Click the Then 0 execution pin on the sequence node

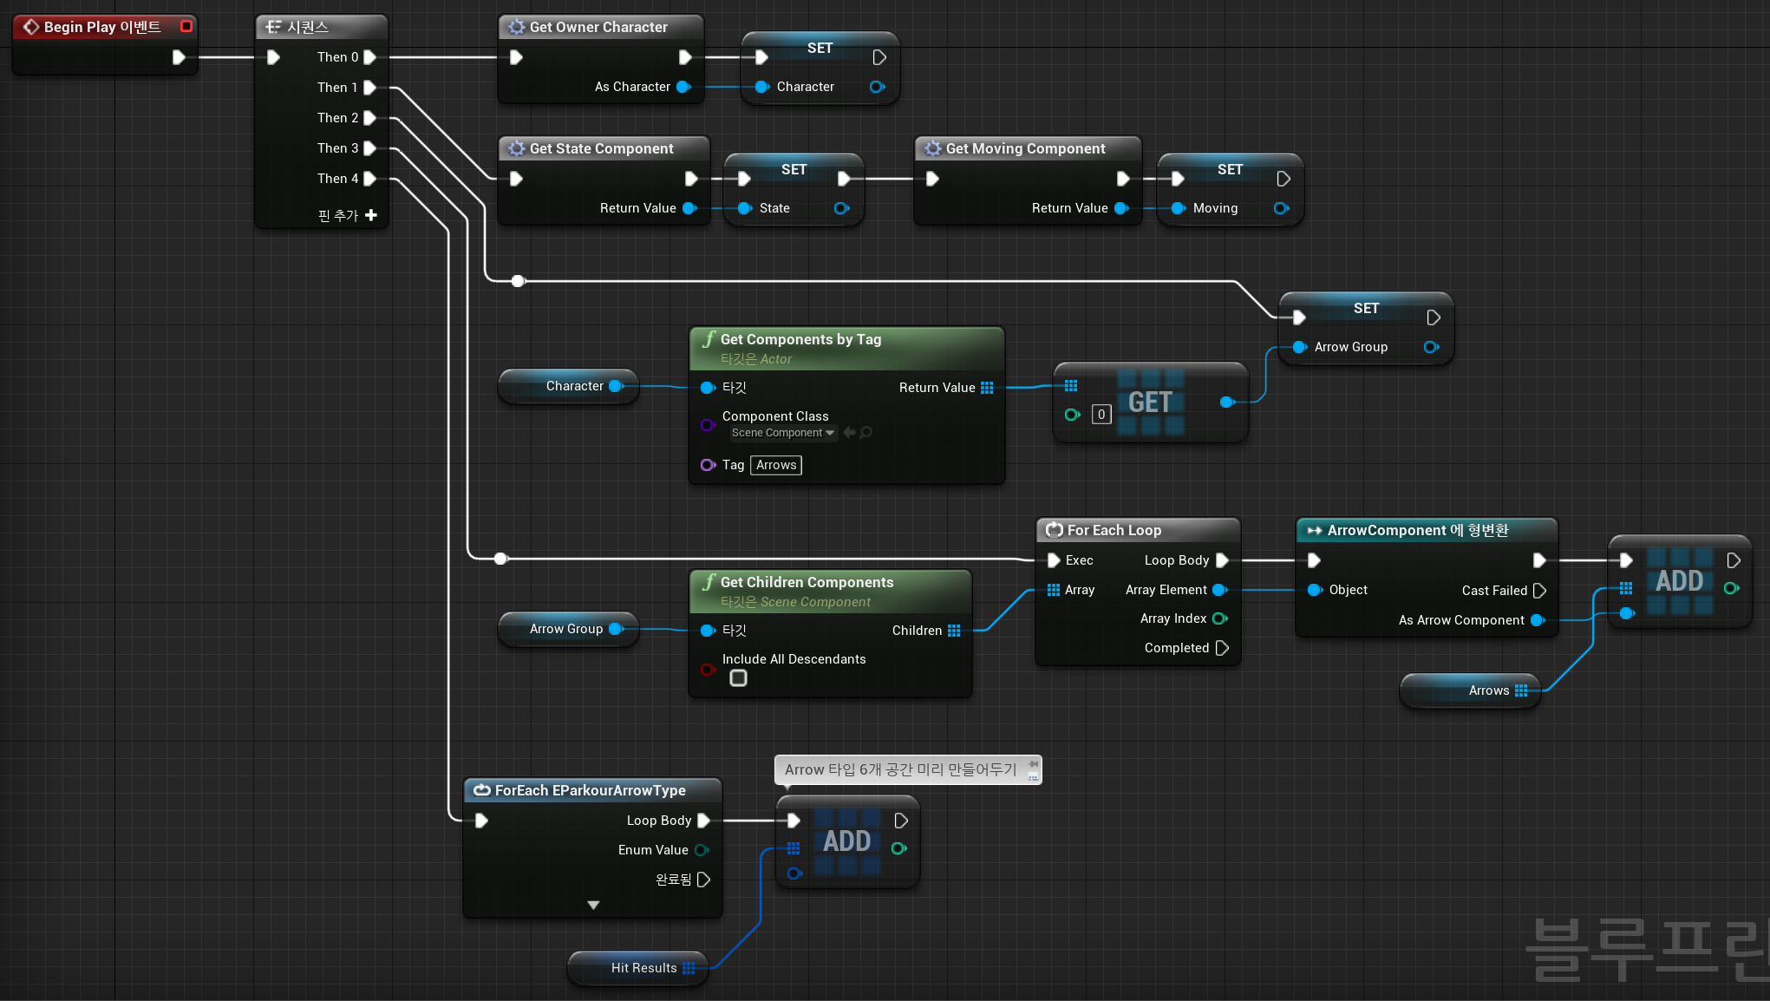(x=369, y=57)
